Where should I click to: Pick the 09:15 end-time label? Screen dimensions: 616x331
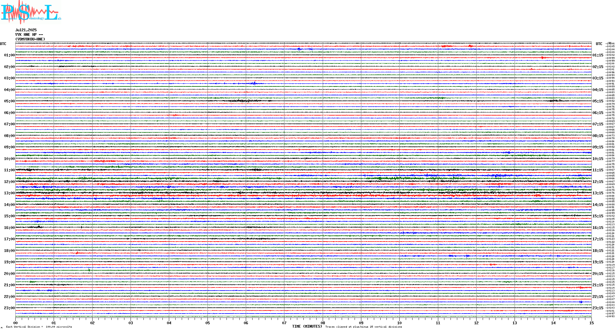coord(598,147)
